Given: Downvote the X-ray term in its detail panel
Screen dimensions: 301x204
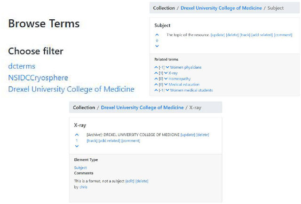Looking at the screenshot, I should pos(77,146).
